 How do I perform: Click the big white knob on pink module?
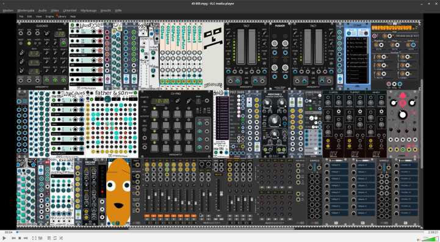point(402,114)
